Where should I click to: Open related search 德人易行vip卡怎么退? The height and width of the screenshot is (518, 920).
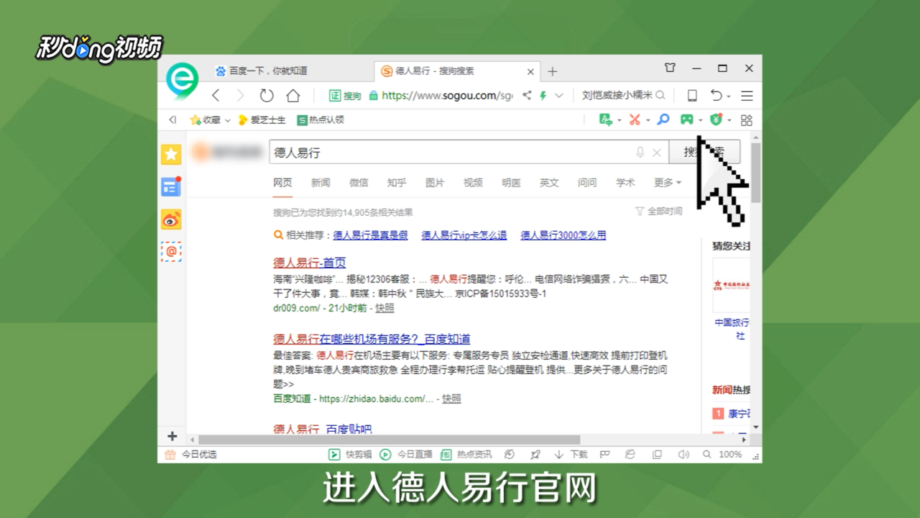pos(464,235)
